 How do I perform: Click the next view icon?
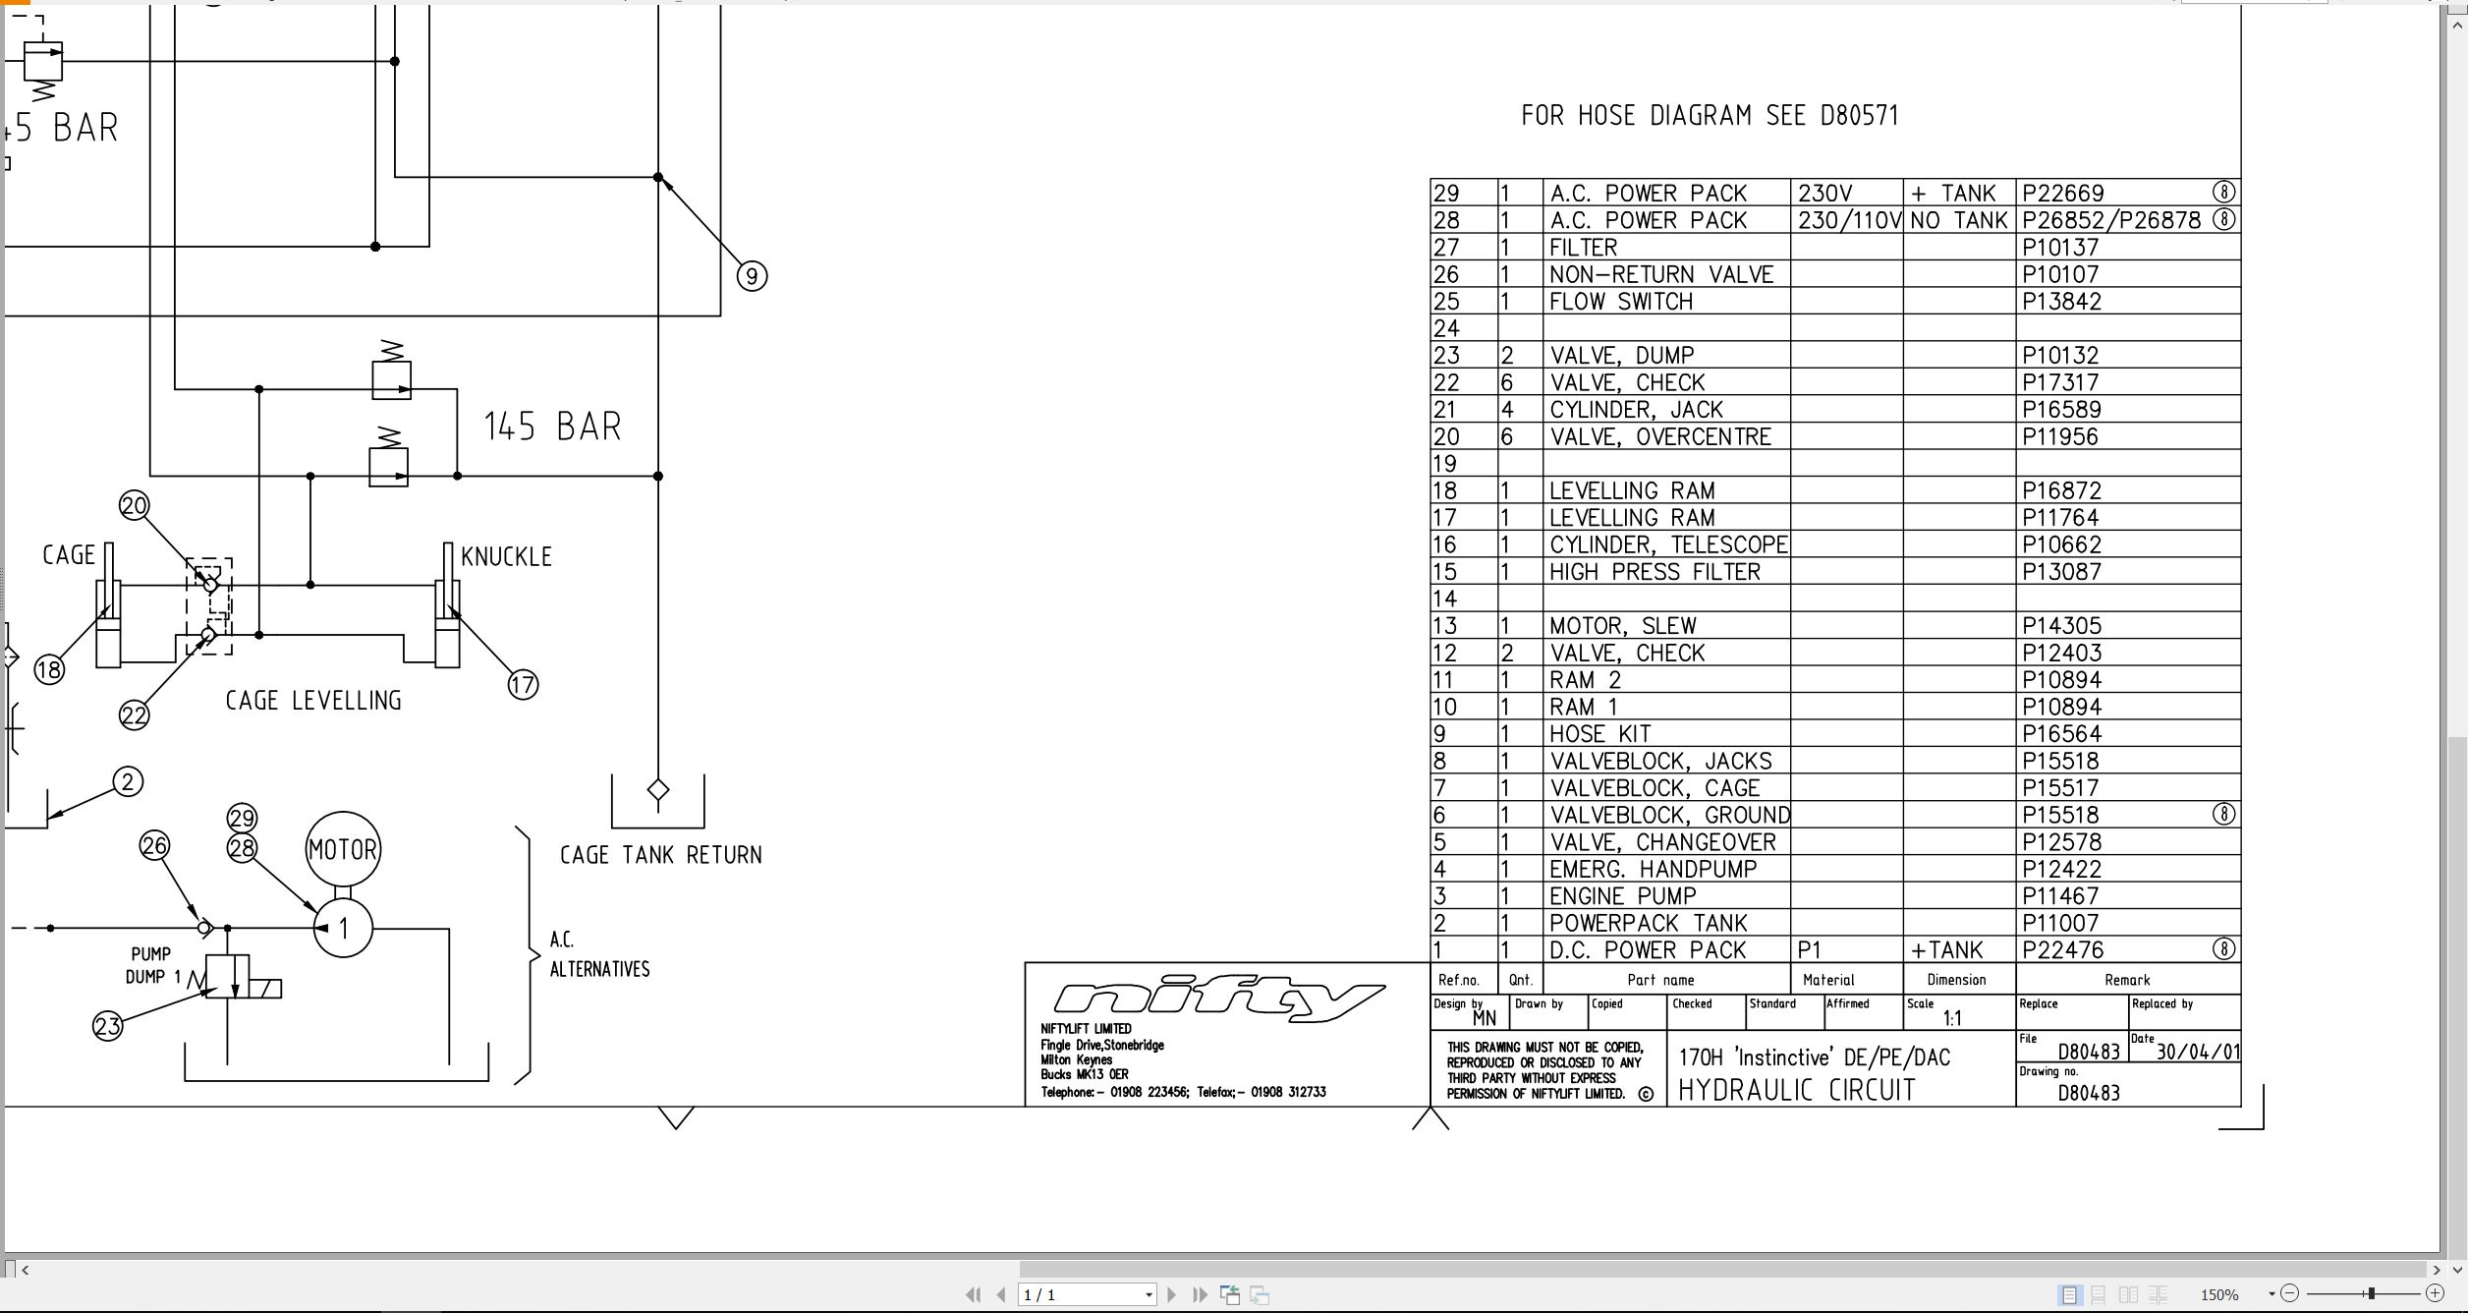(1260, 1294)
